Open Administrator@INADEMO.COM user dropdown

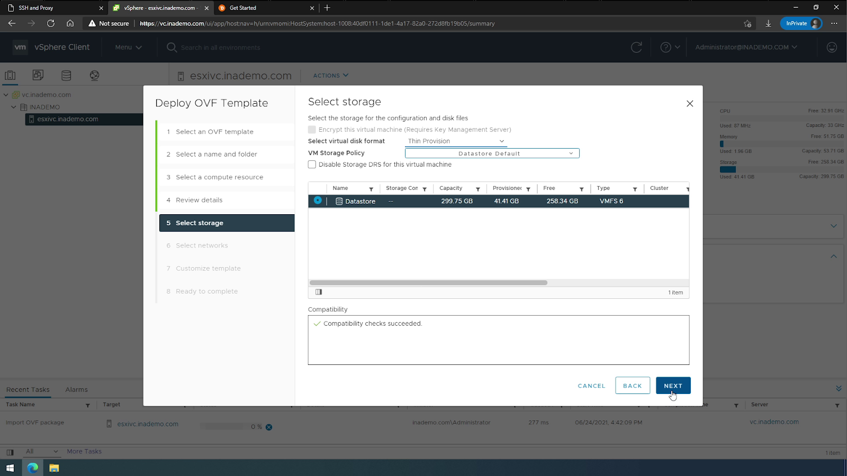coord(746,47)
